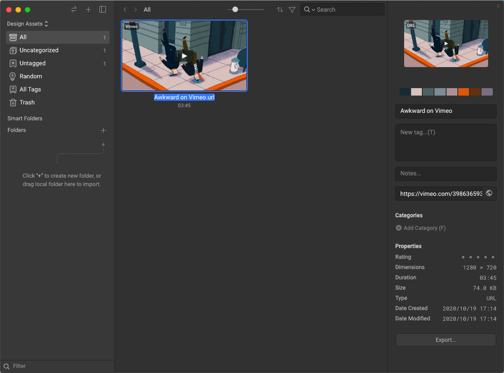Screen dimensions: 504x373
Task: Click the Trash bin icon
Action: pos(13,103)
